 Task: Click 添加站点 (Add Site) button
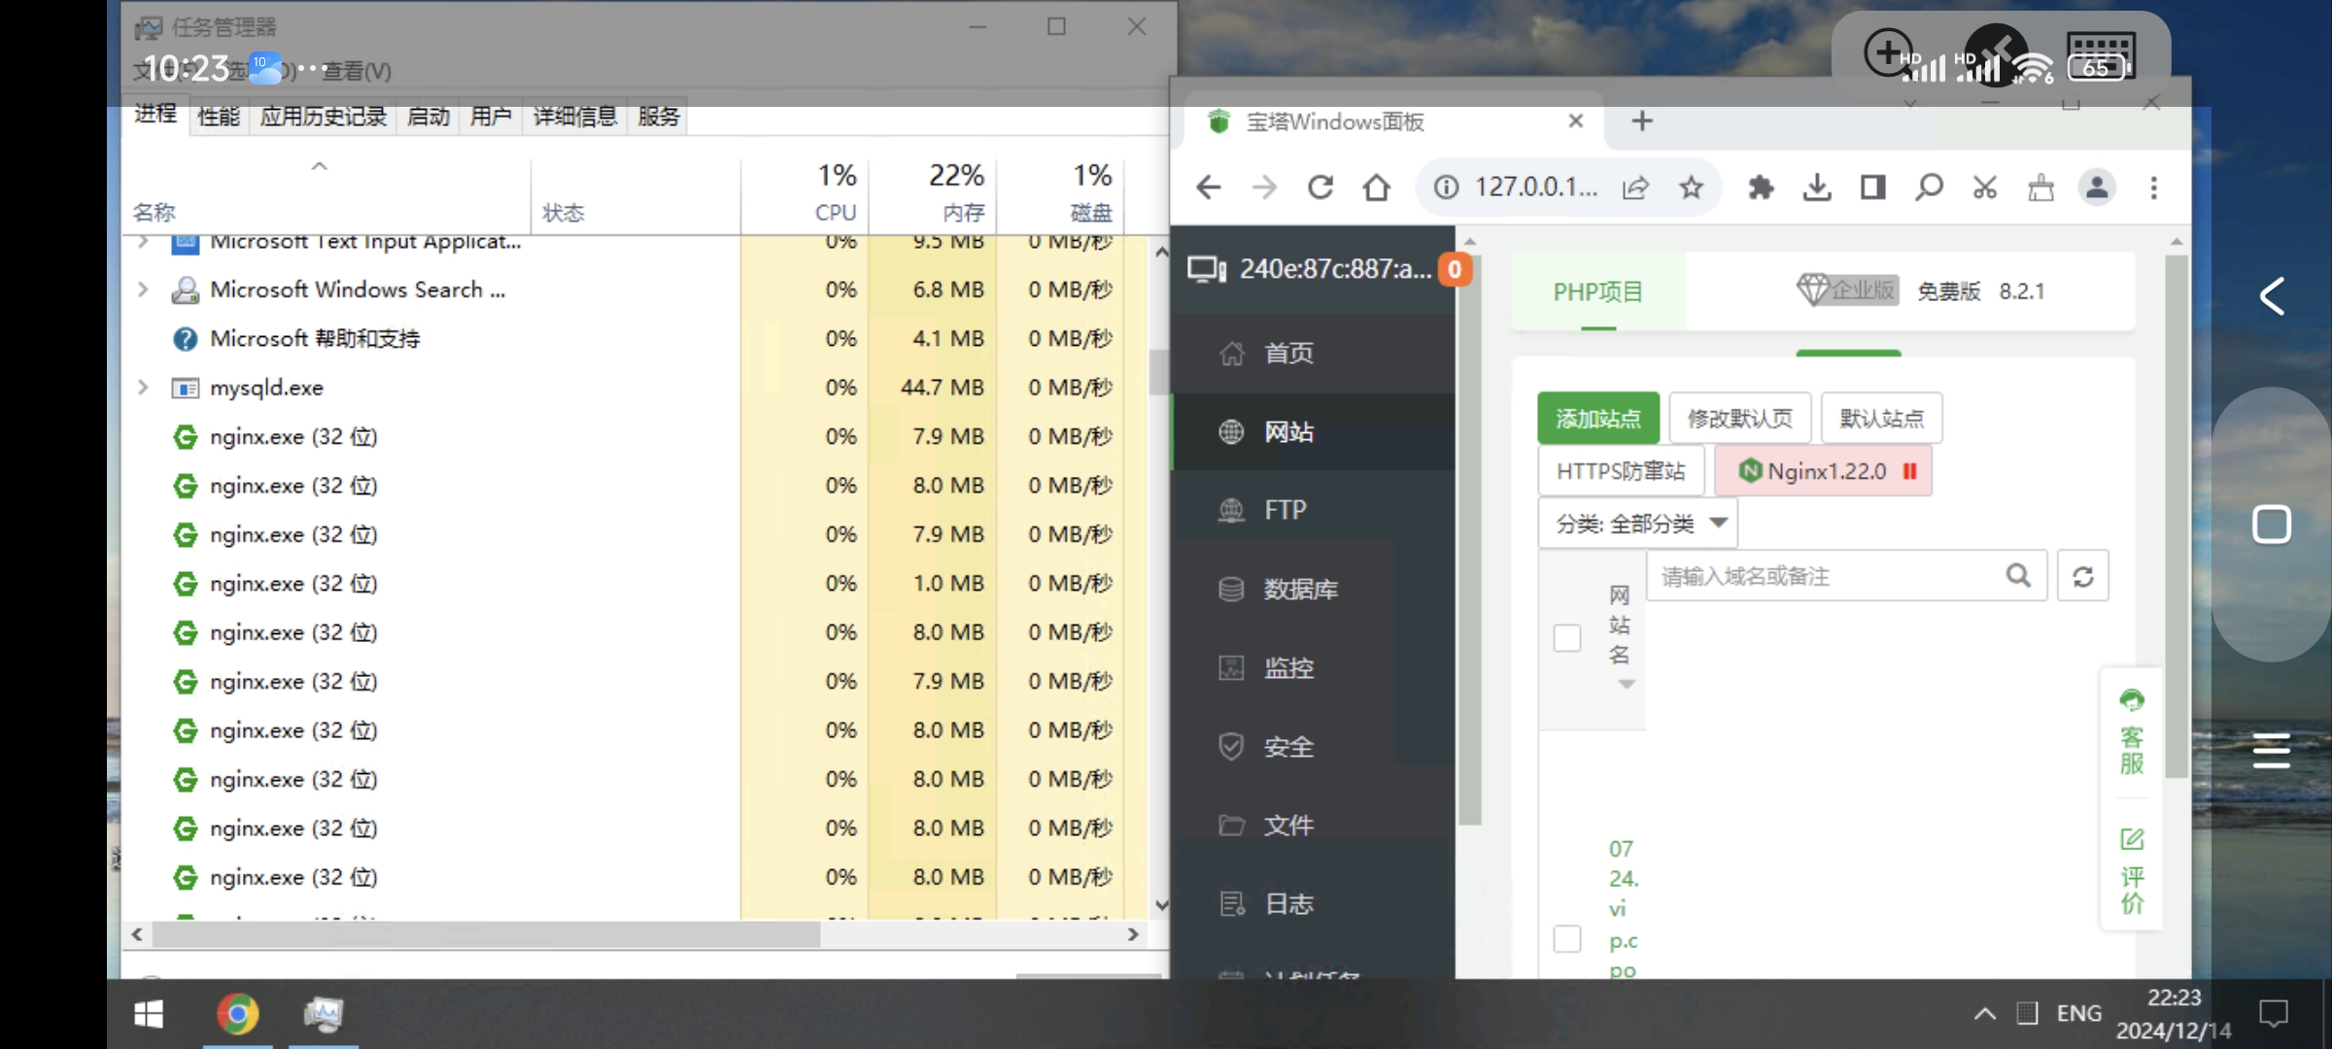pyautogui.click(x=1595, y=416)
